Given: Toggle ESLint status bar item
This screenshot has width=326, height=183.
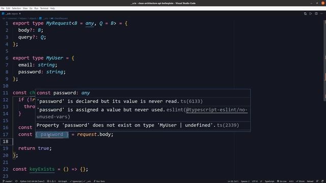Looking at the screenshot, I should click(x=300, y=181).
